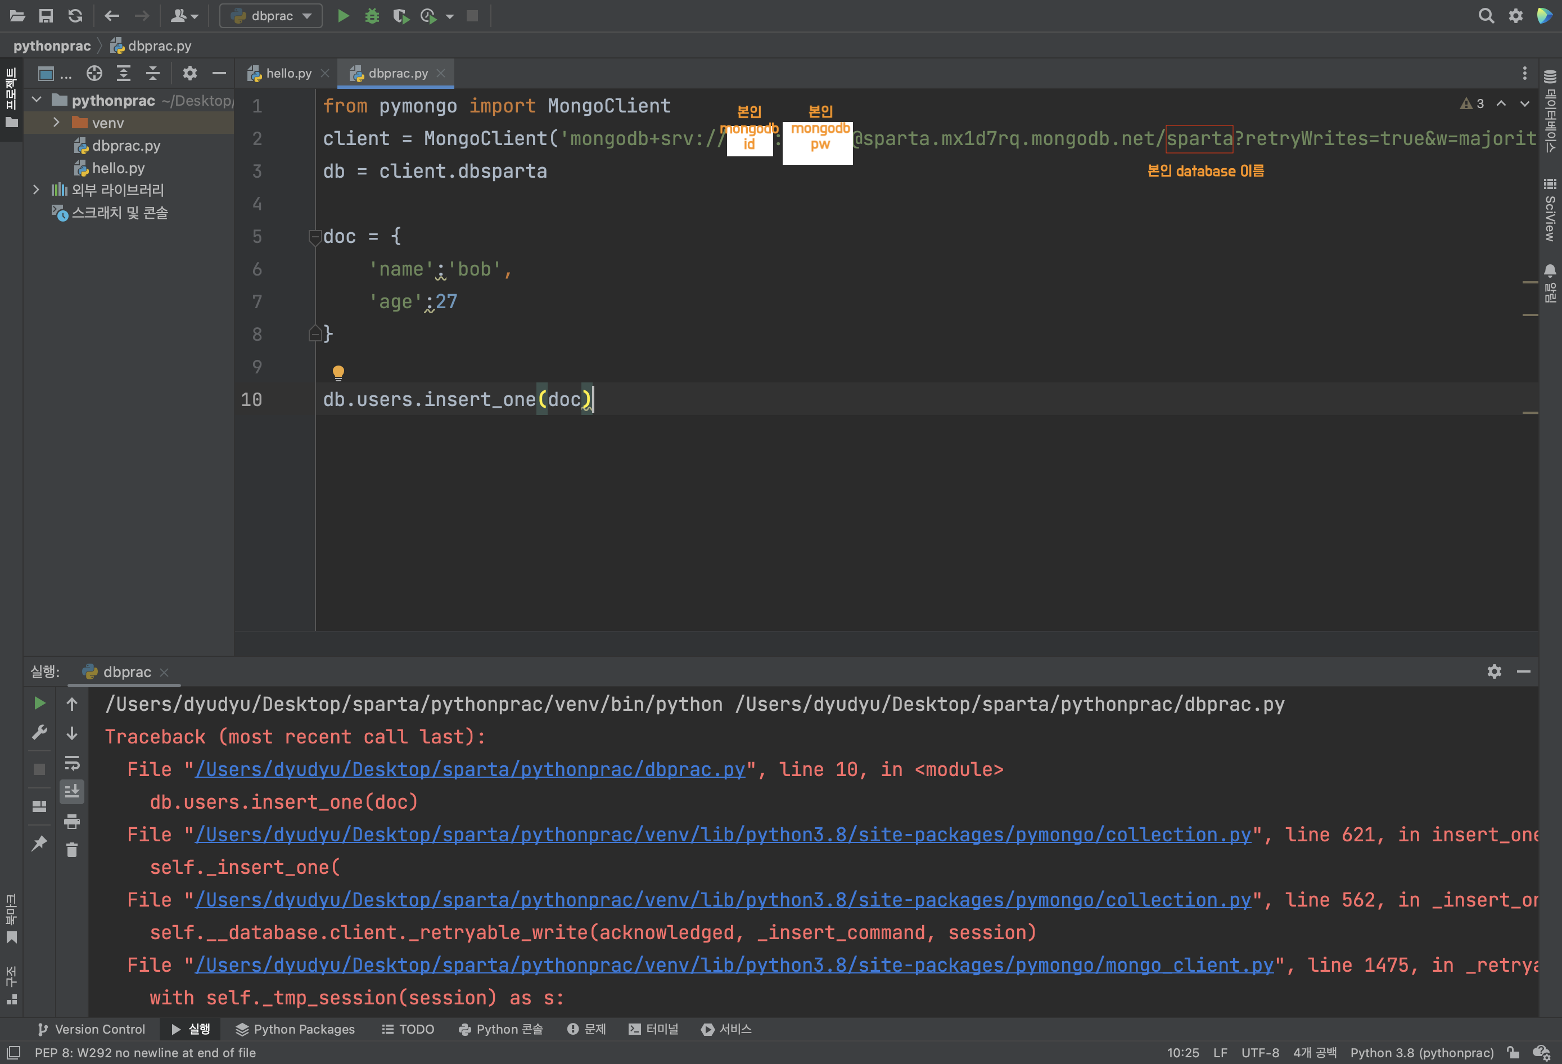Click the Search Everywhere magnifier icon
The image size is (1562, 1064).
(x=1486, y=15)
